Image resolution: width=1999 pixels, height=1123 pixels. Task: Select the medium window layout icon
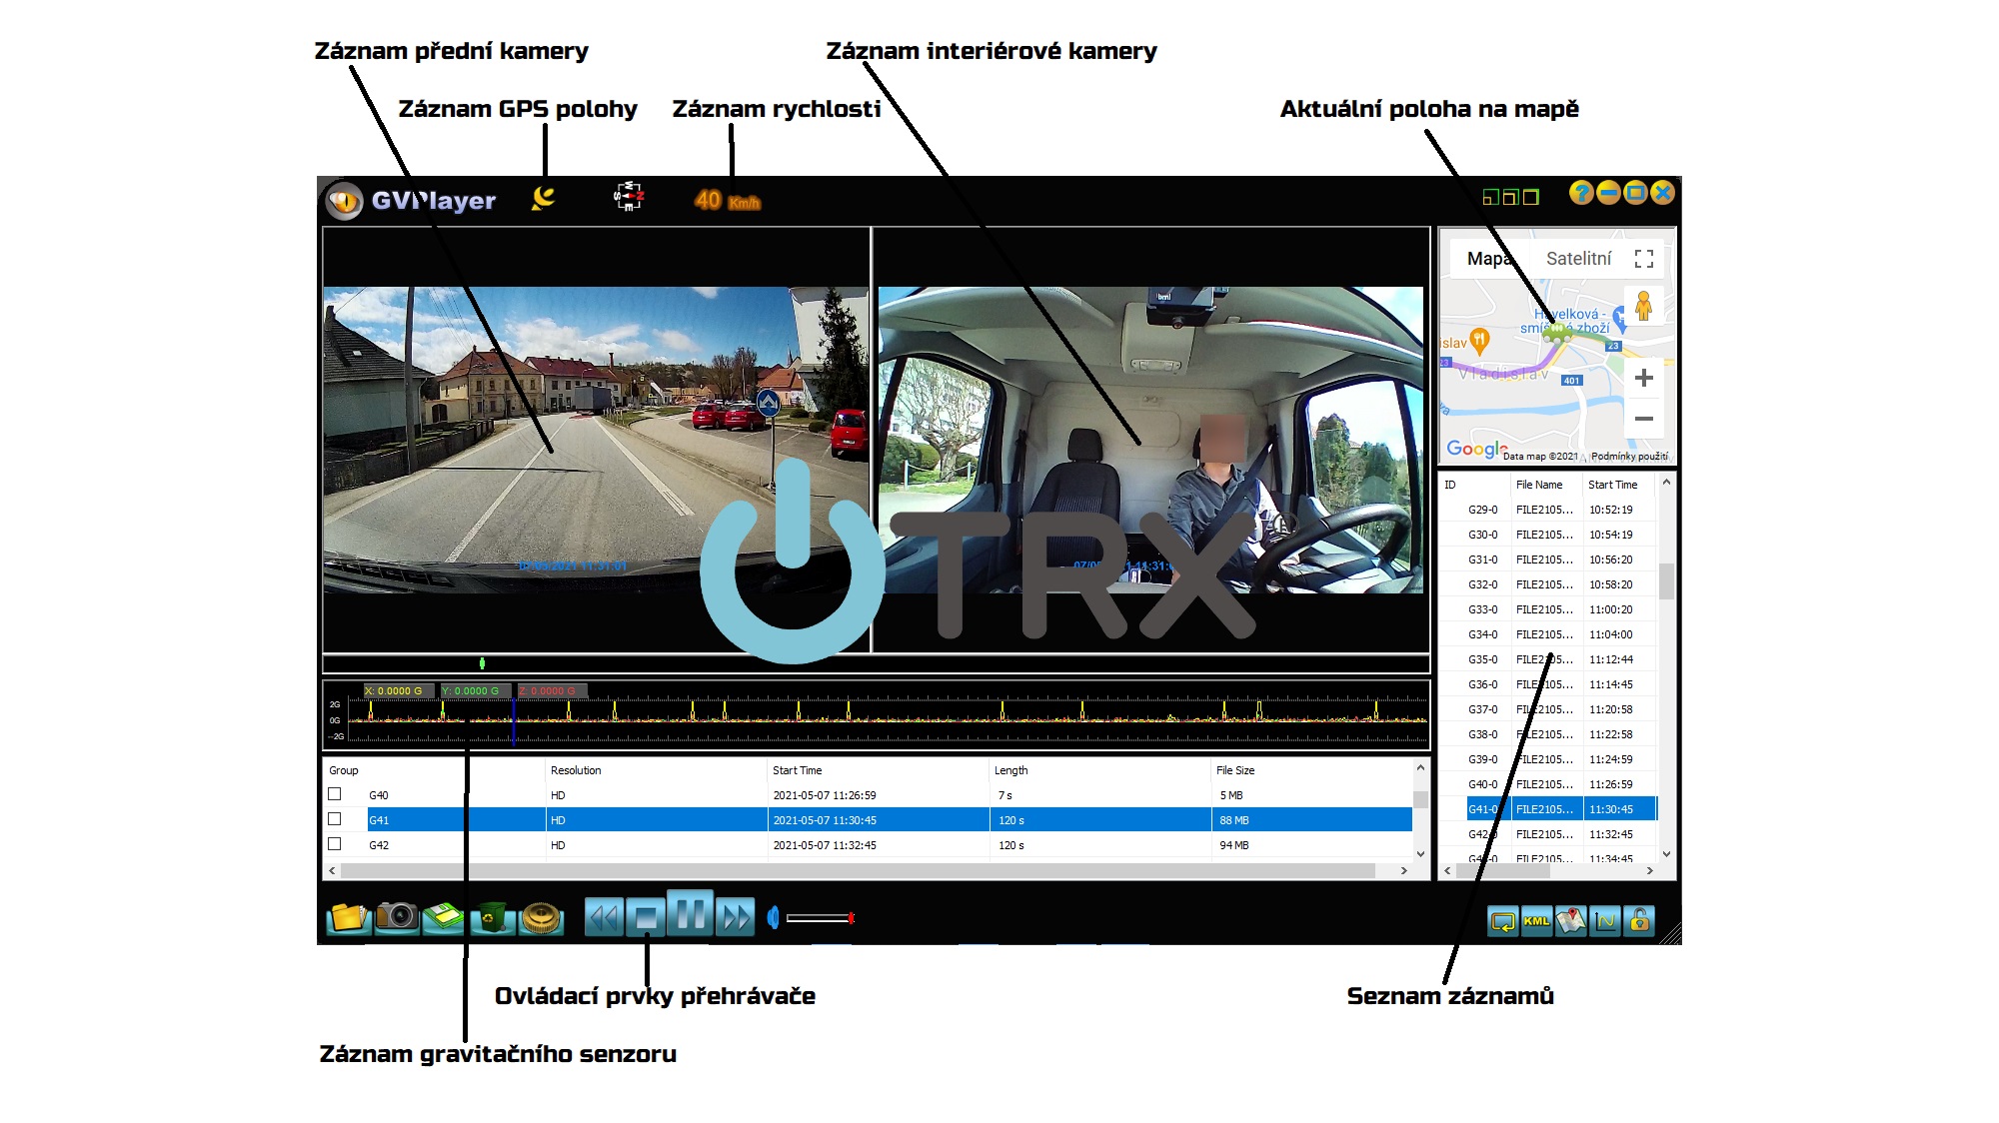1510,198
